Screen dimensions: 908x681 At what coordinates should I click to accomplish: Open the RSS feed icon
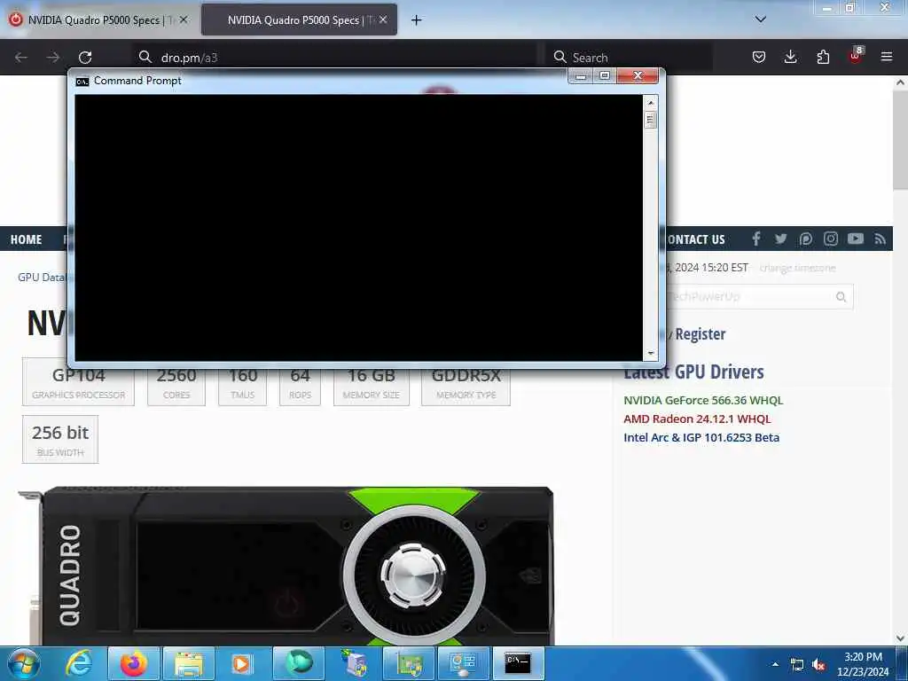pyautogui.click(x=881, y=239)
